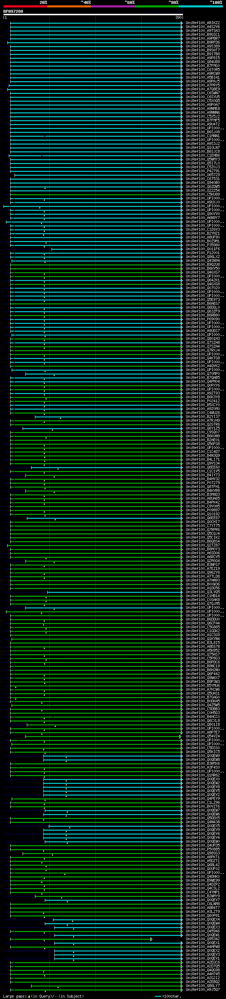Click the alignment bar for UniRef100_Q011F6
Image resolution: width=226 pixels, height=999 pixels.
click(117, 249)
